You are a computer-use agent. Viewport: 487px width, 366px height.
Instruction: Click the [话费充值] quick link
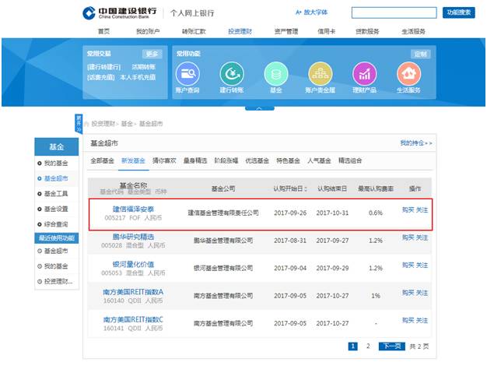coord(101,77)
